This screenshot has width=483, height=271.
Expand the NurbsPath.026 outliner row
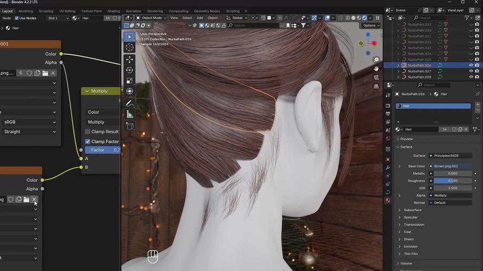click(x=398, y=65)
